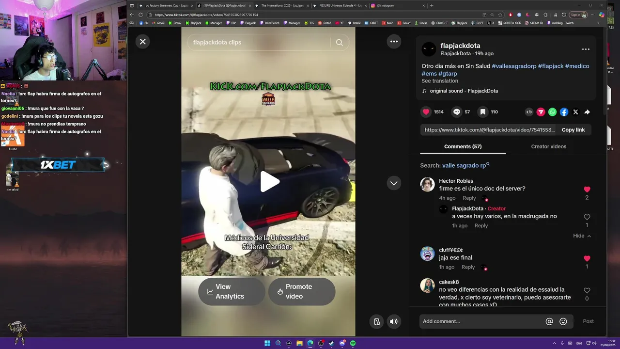The image size is (620, 349).
Task: Collapse replies with Hide chevron
Action: [582, 236]
